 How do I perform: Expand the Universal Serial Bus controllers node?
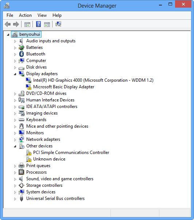[x=15, y=199]
